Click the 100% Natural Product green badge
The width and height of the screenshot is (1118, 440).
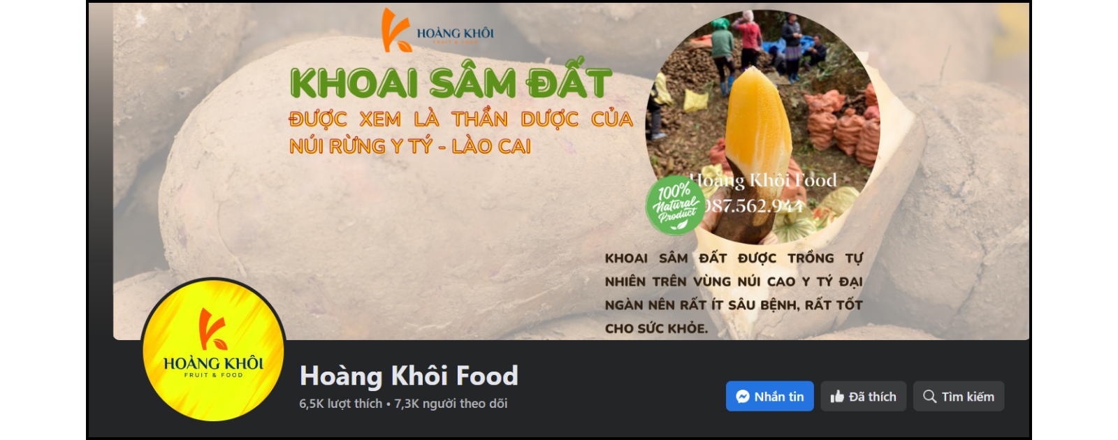675,205
